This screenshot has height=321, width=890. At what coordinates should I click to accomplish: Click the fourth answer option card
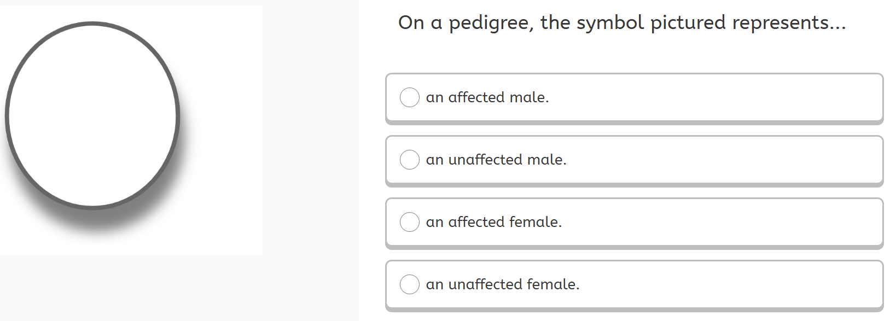tap(635, 284)
